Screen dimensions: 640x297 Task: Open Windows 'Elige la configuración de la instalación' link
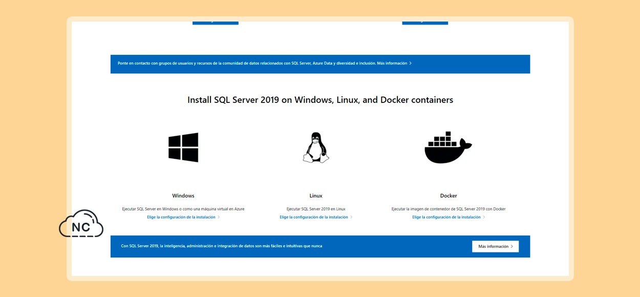coord(183,217)
